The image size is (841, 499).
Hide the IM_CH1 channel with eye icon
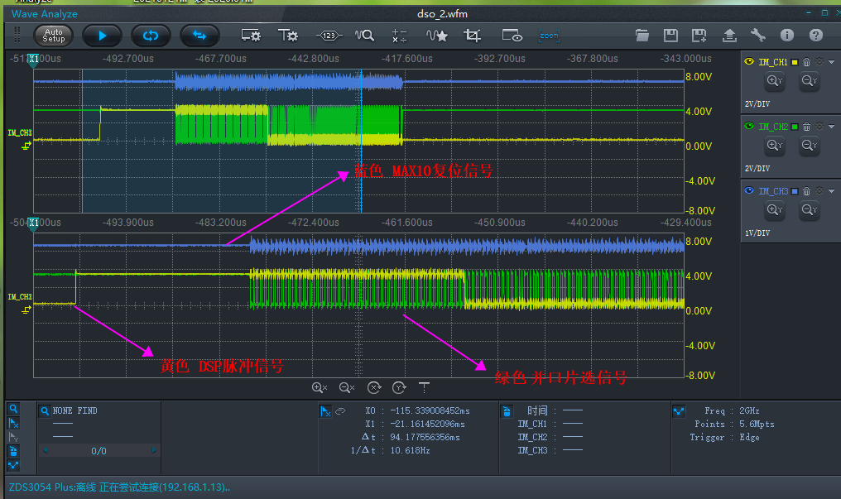point(750,62)
